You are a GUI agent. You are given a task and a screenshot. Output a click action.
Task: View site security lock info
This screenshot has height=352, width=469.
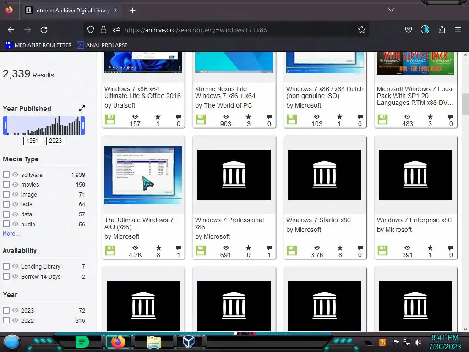pyautogui.click(x=104, y=29)
